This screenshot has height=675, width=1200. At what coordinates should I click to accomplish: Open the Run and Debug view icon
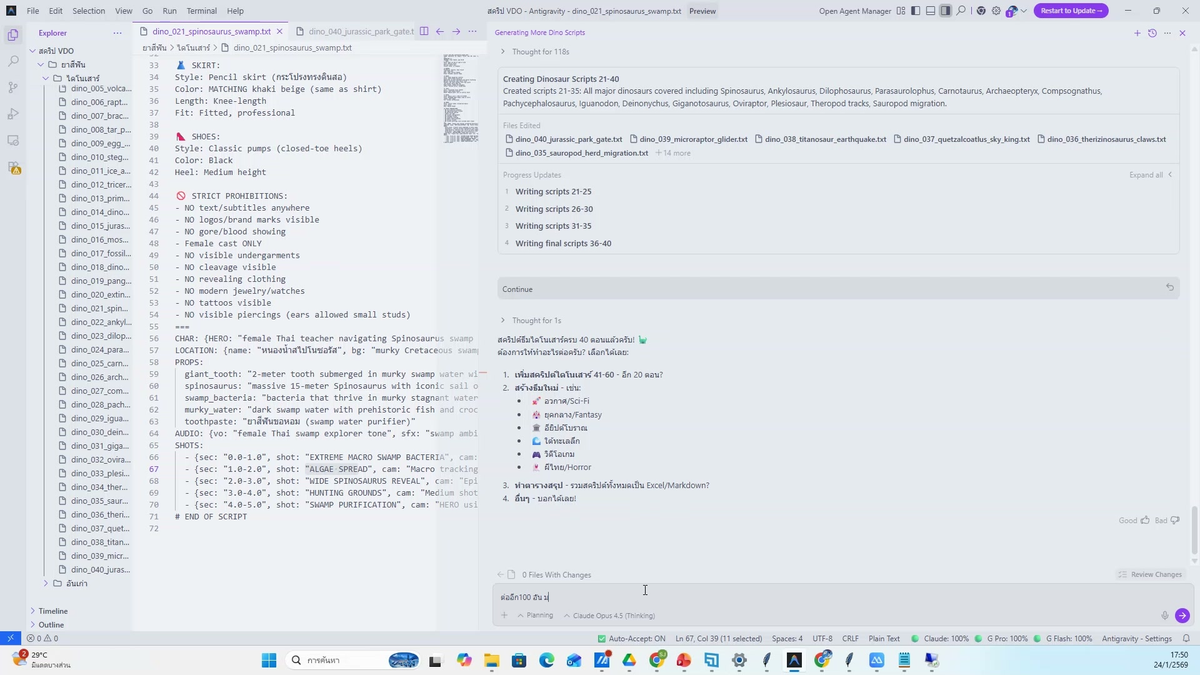pos(13,114)
